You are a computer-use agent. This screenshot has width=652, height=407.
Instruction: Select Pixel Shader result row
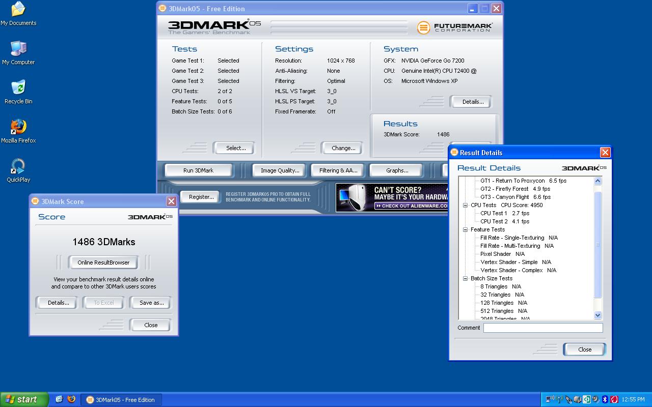coord(502,254)
